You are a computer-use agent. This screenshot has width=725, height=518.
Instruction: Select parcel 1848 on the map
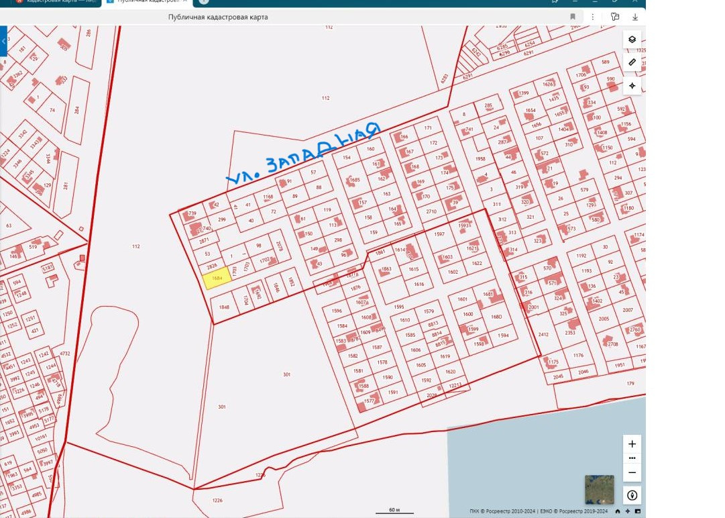point(224,307)
